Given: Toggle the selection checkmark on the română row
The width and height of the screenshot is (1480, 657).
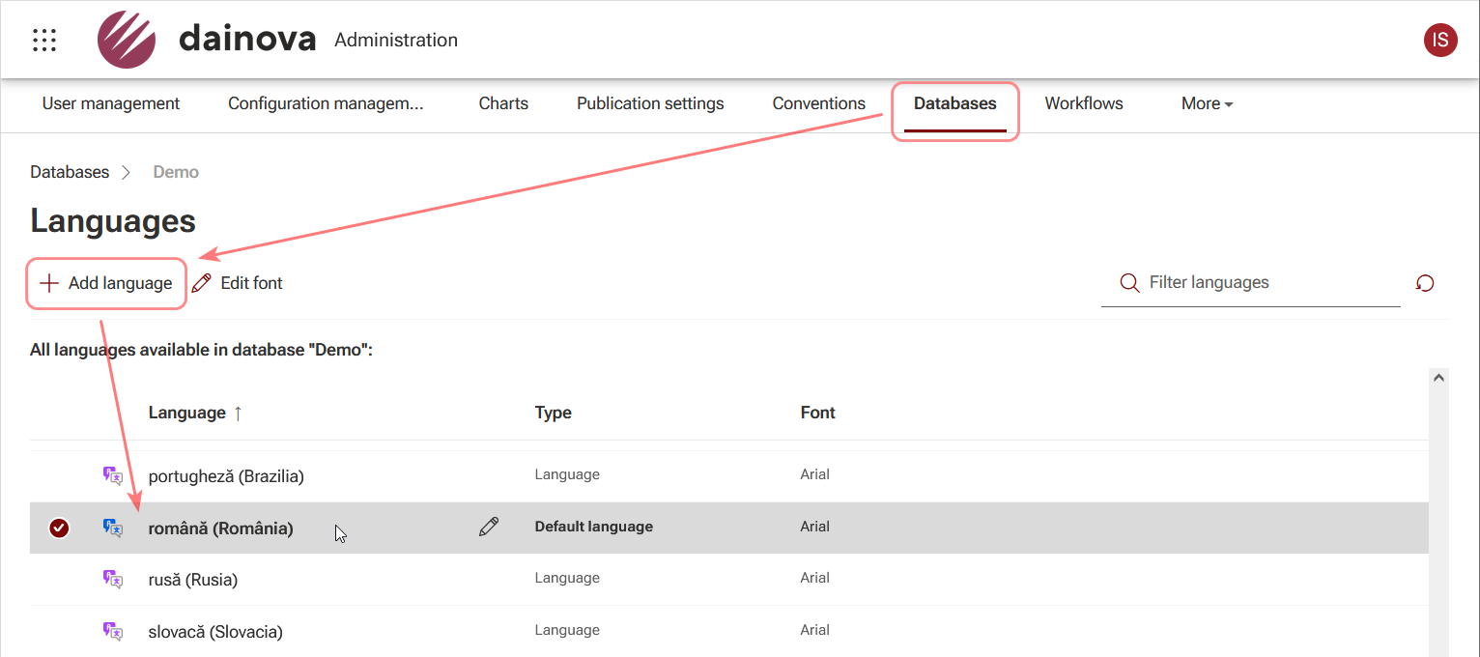Looking at the screenshot, I should coord(60,528).
